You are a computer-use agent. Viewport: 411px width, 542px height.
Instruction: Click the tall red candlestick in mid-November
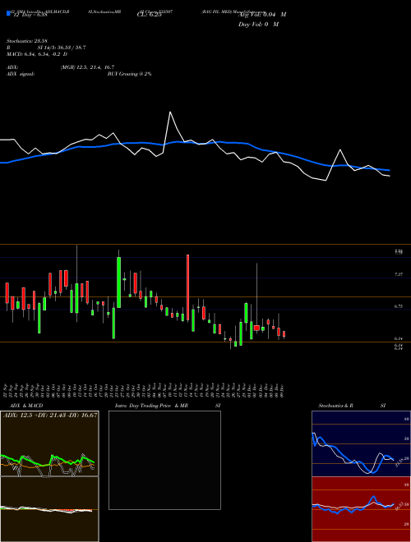(188, 287)
